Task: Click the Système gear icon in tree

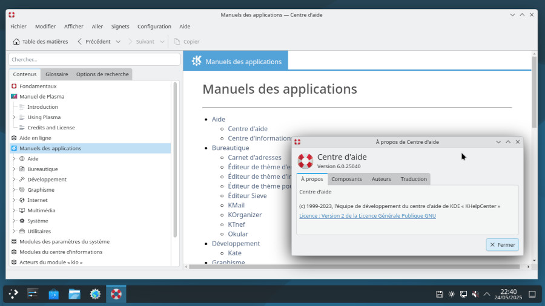Action: (22, 221)
